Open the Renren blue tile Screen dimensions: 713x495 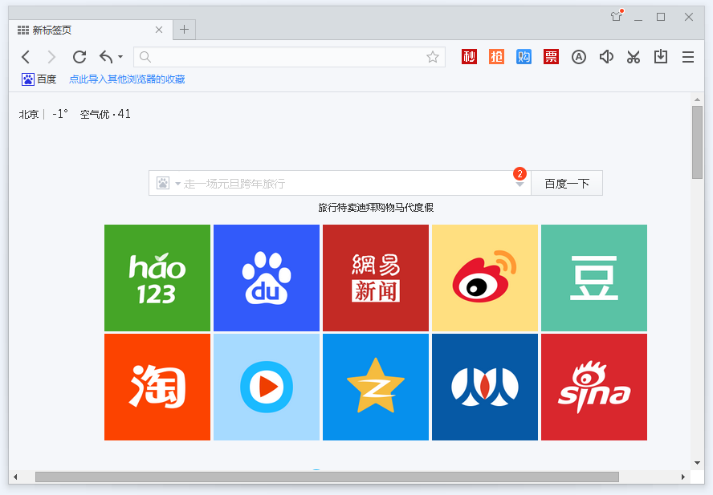point(485,387)
